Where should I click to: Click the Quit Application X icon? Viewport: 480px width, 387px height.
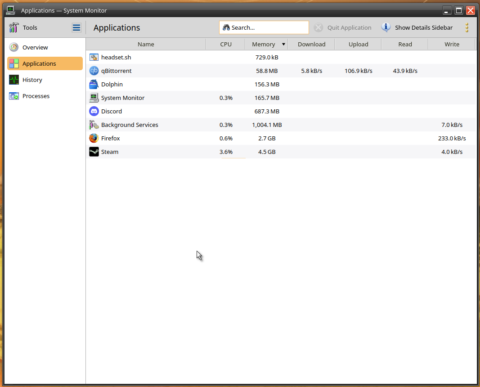(319, 27)
